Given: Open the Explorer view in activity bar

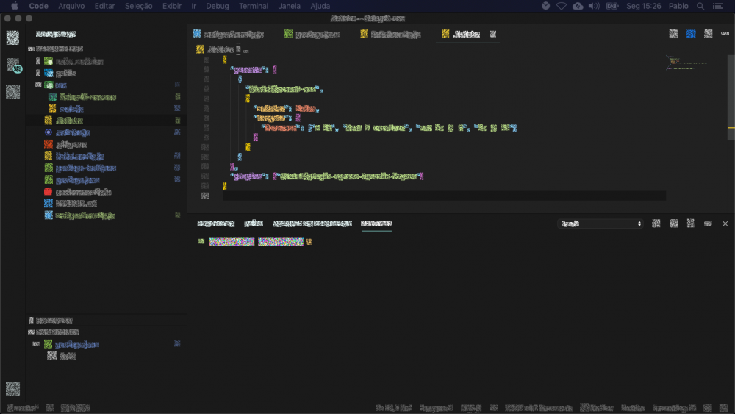Looking at the screenshot, I should pyautogui.click(x=12, y=38).
